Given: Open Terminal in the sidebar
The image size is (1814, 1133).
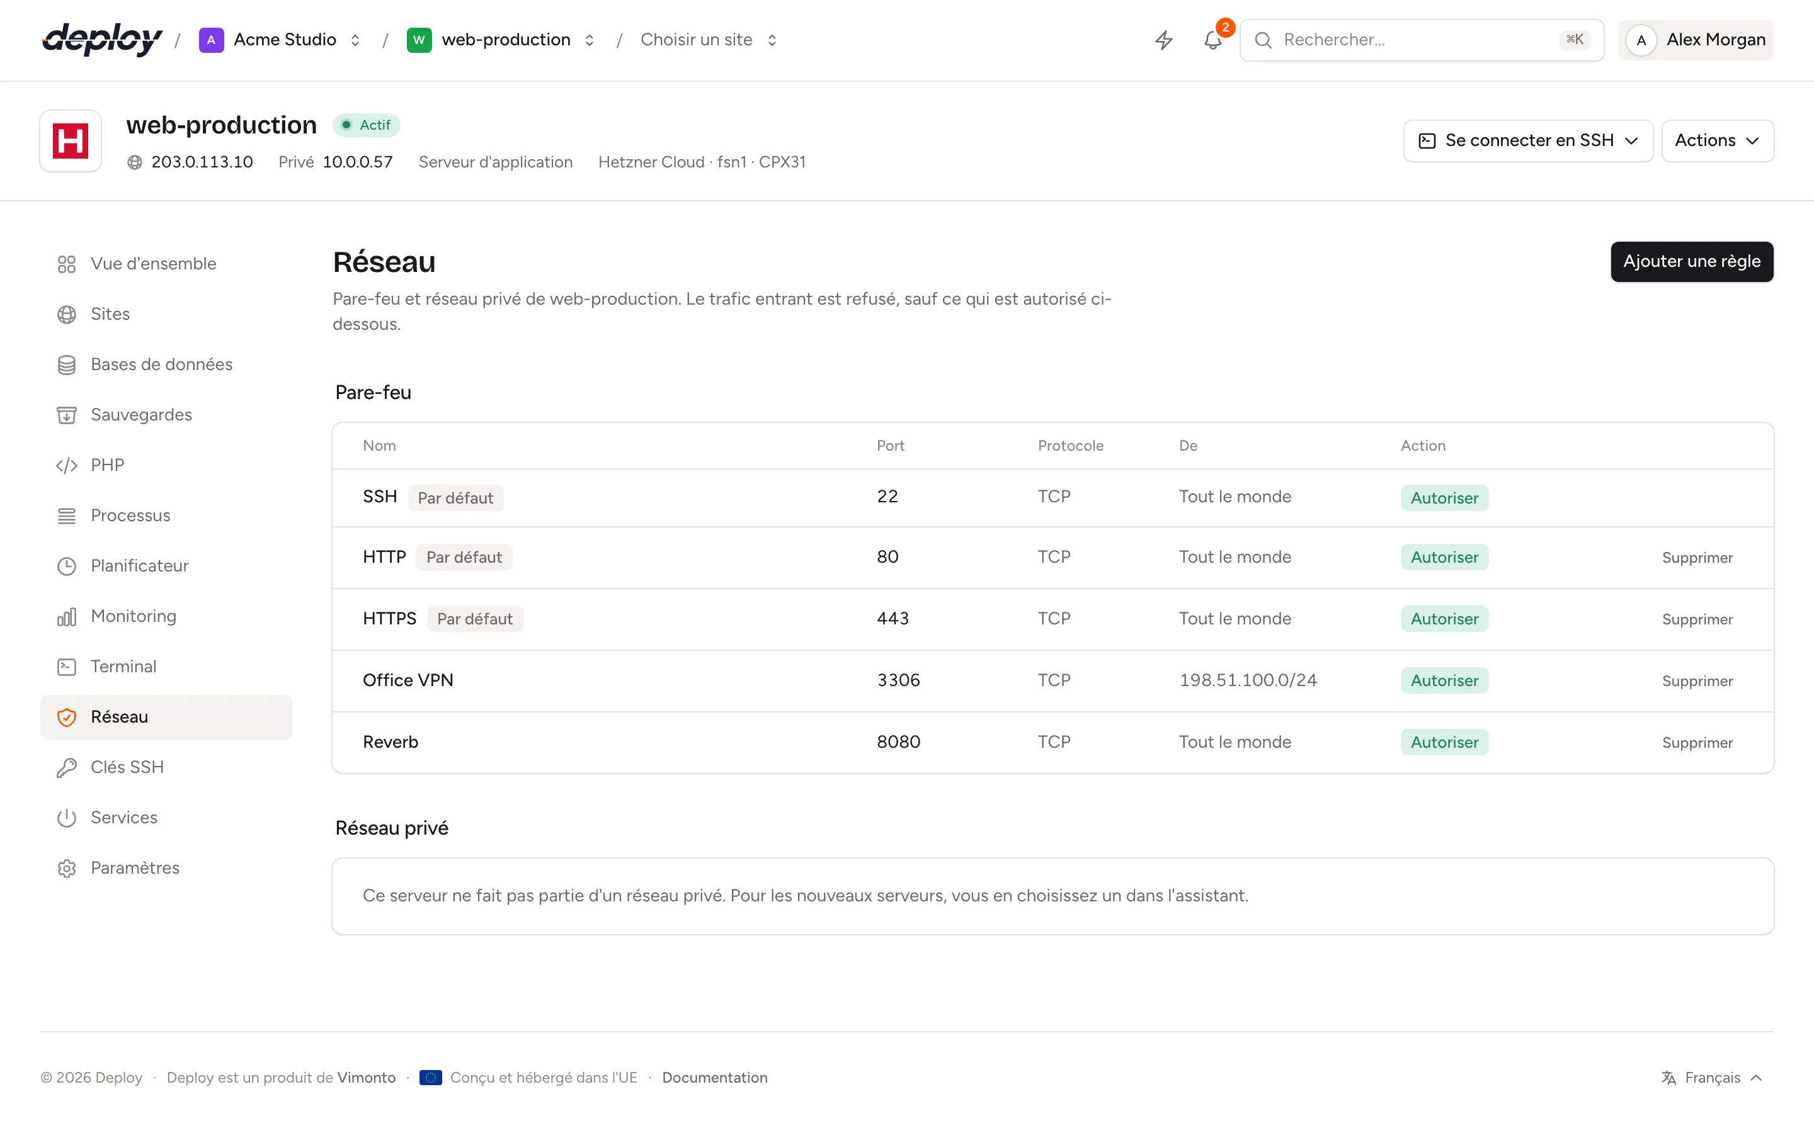Looking at the screenshot, I should pyautogui.click(x=166, y=666).
